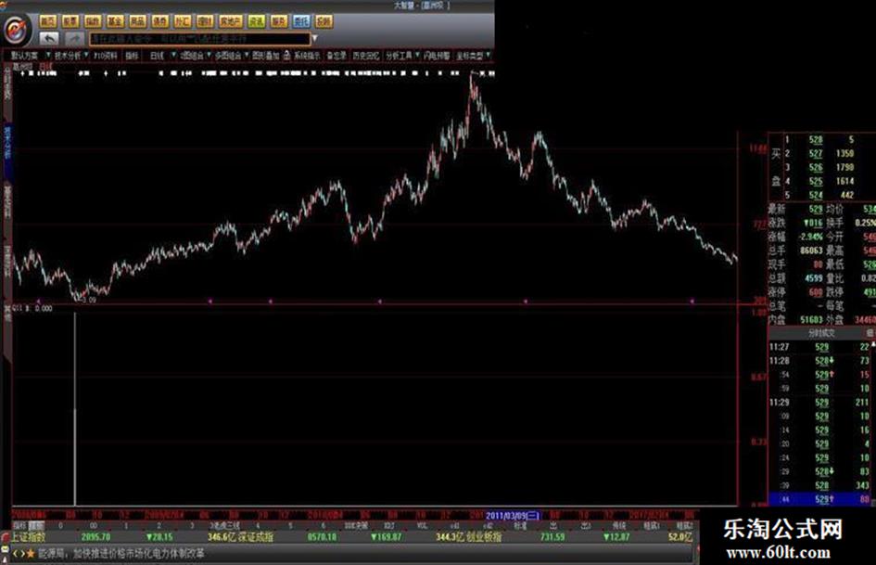Screen dimensions: 876x565
Task: Click the news ticker next arrow
Action: [x=22, y=554]
